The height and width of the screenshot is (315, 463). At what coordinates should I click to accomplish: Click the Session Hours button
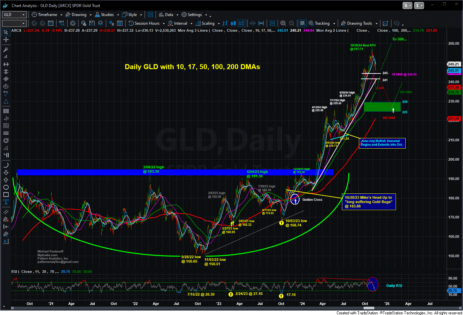(x=144, y=23)
